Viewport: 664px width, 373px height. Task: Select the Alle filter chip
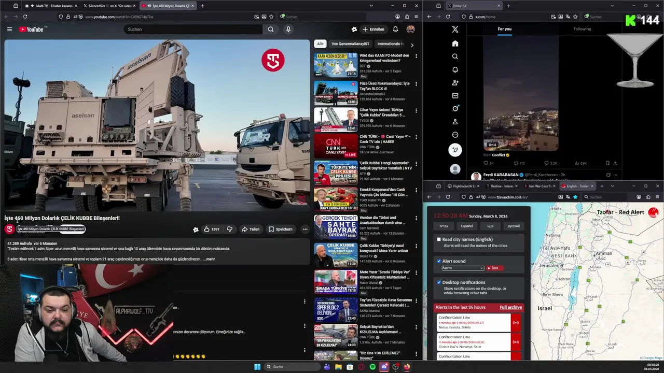320,44
